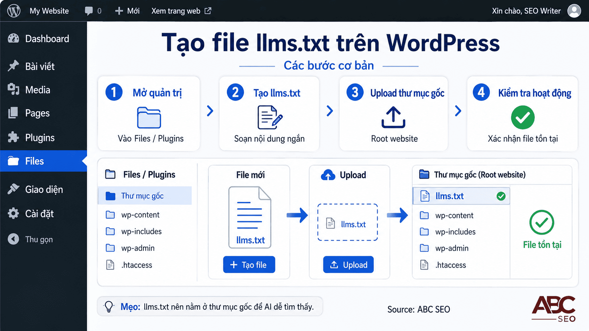Click the Thu gọn collapse arrow icon
This screenshot has height=331, width=589.
(13, 239)
